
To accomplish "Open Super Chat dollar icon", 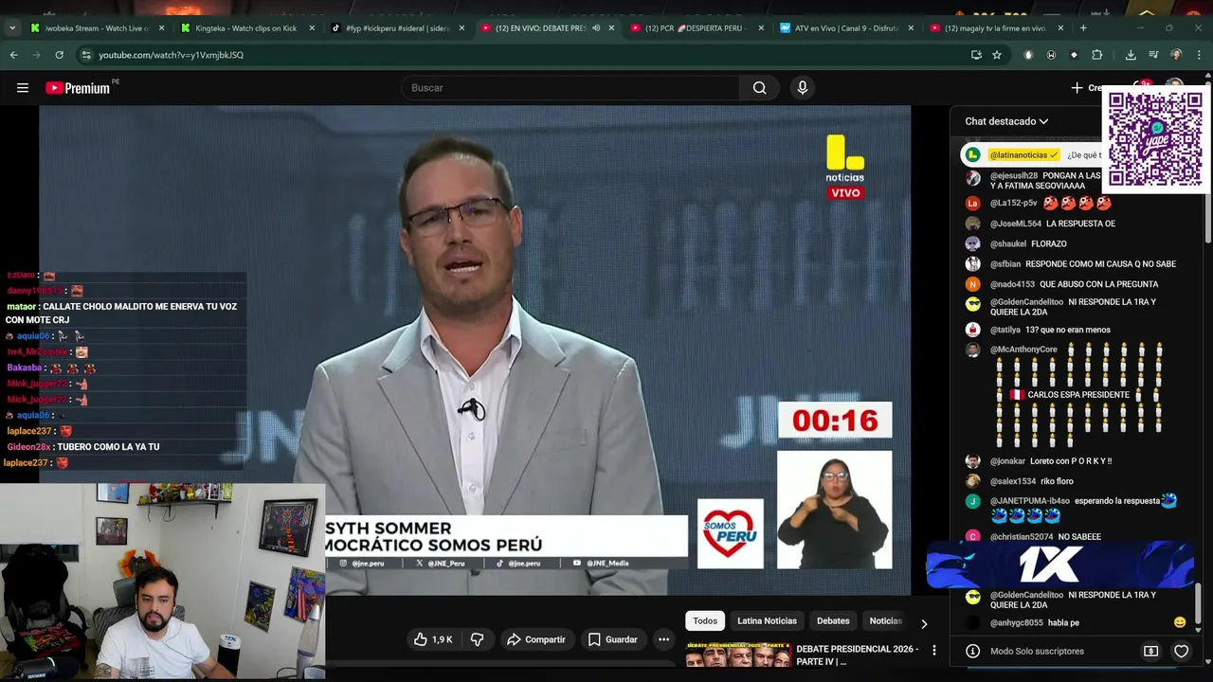I will [1150, 651].
